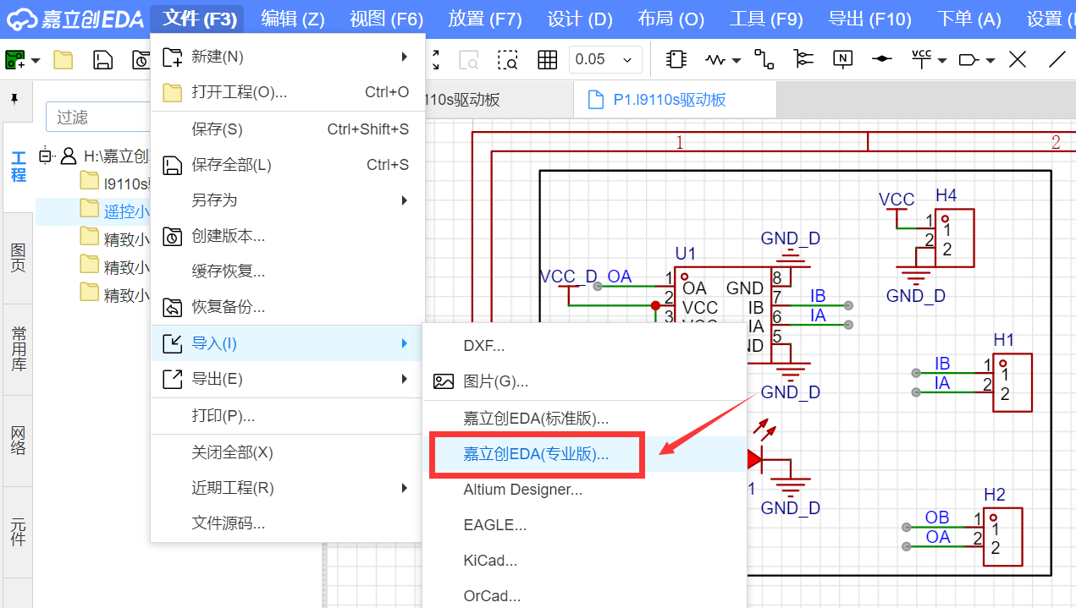Open the 放置 (F7) menu

(x=485, y=19)
